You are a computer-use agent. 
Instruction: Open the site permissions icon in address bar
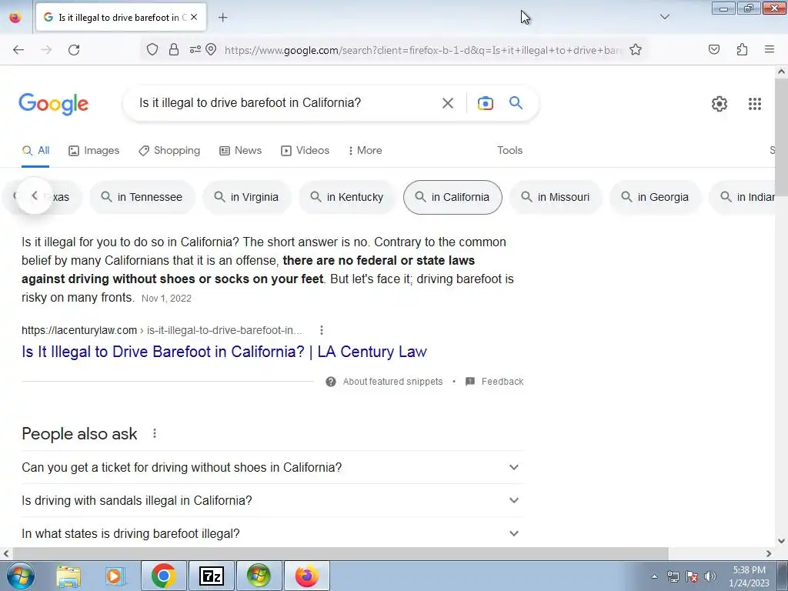tap(195, 49)
